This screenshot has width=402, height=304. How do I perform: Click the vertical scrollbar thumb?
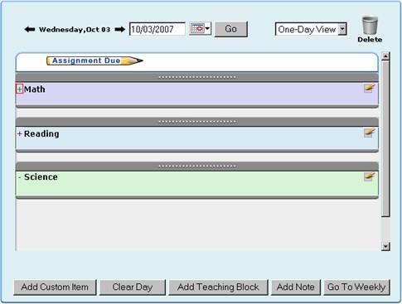385,138
